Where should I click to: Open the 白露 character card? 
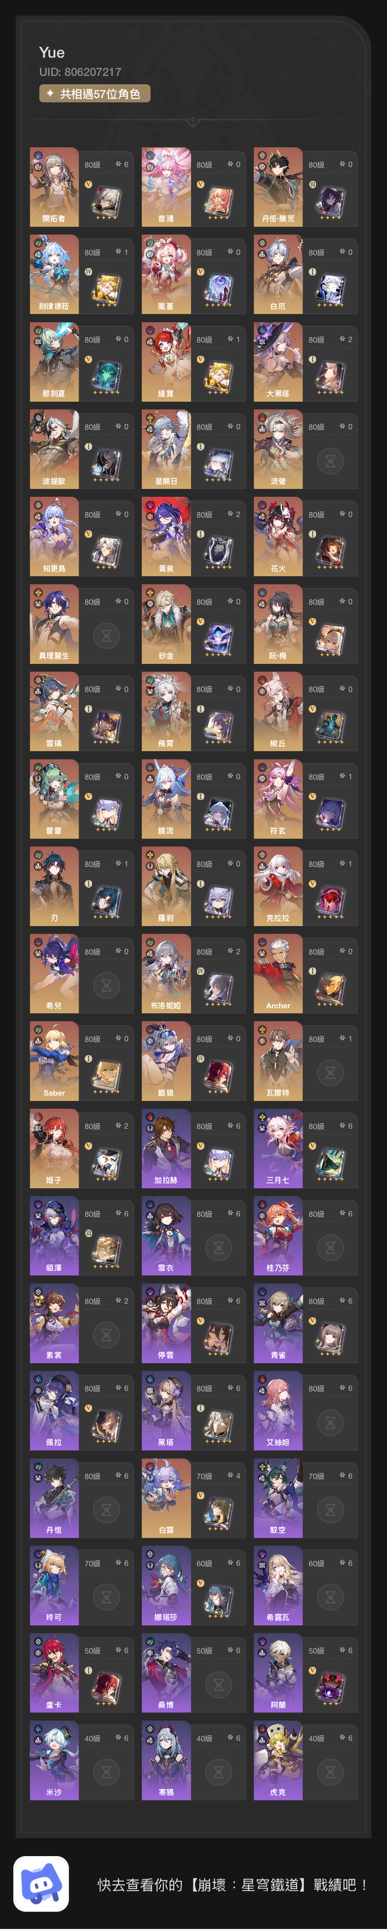[194, 1498]
